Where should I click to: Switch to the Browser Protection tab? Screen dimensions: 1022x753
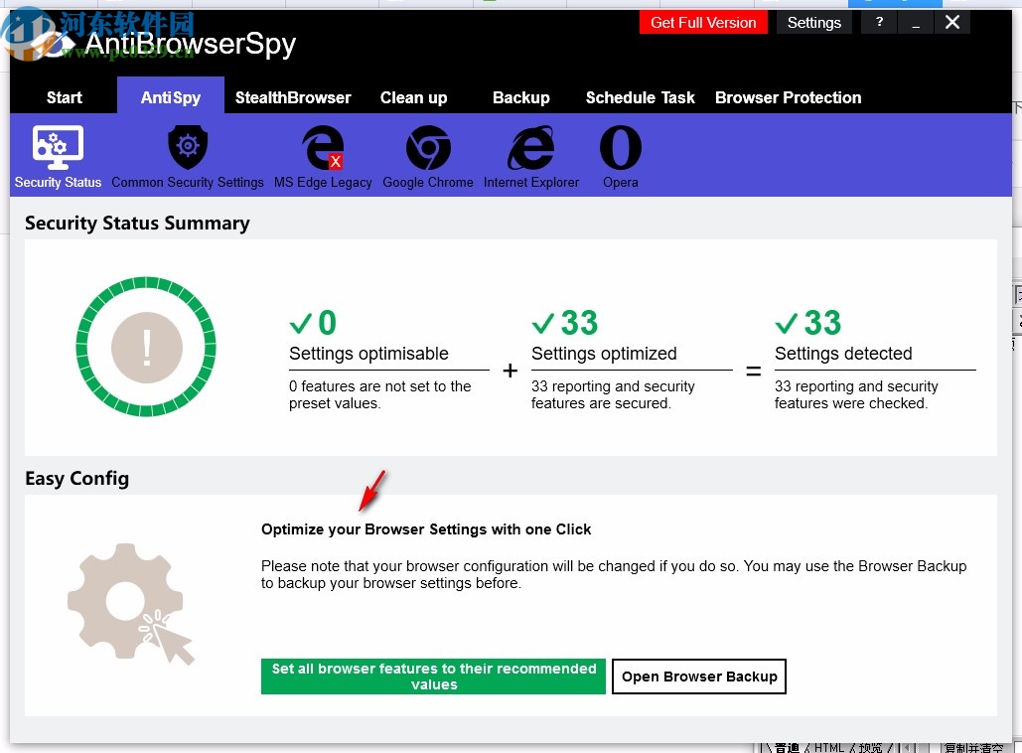coord(788,96)
